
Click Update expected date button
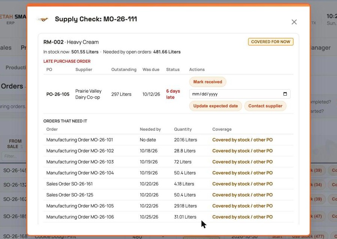[216, 106]
